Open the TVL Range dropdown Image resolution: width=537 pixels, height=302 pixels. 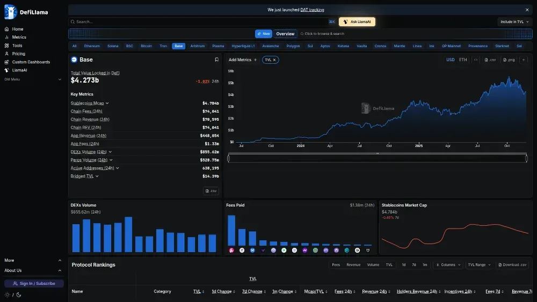(479, 265)
